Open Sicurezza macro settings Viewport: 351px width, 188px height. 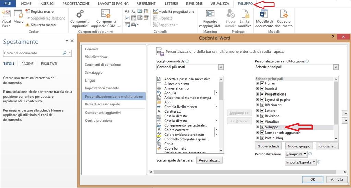40,25
